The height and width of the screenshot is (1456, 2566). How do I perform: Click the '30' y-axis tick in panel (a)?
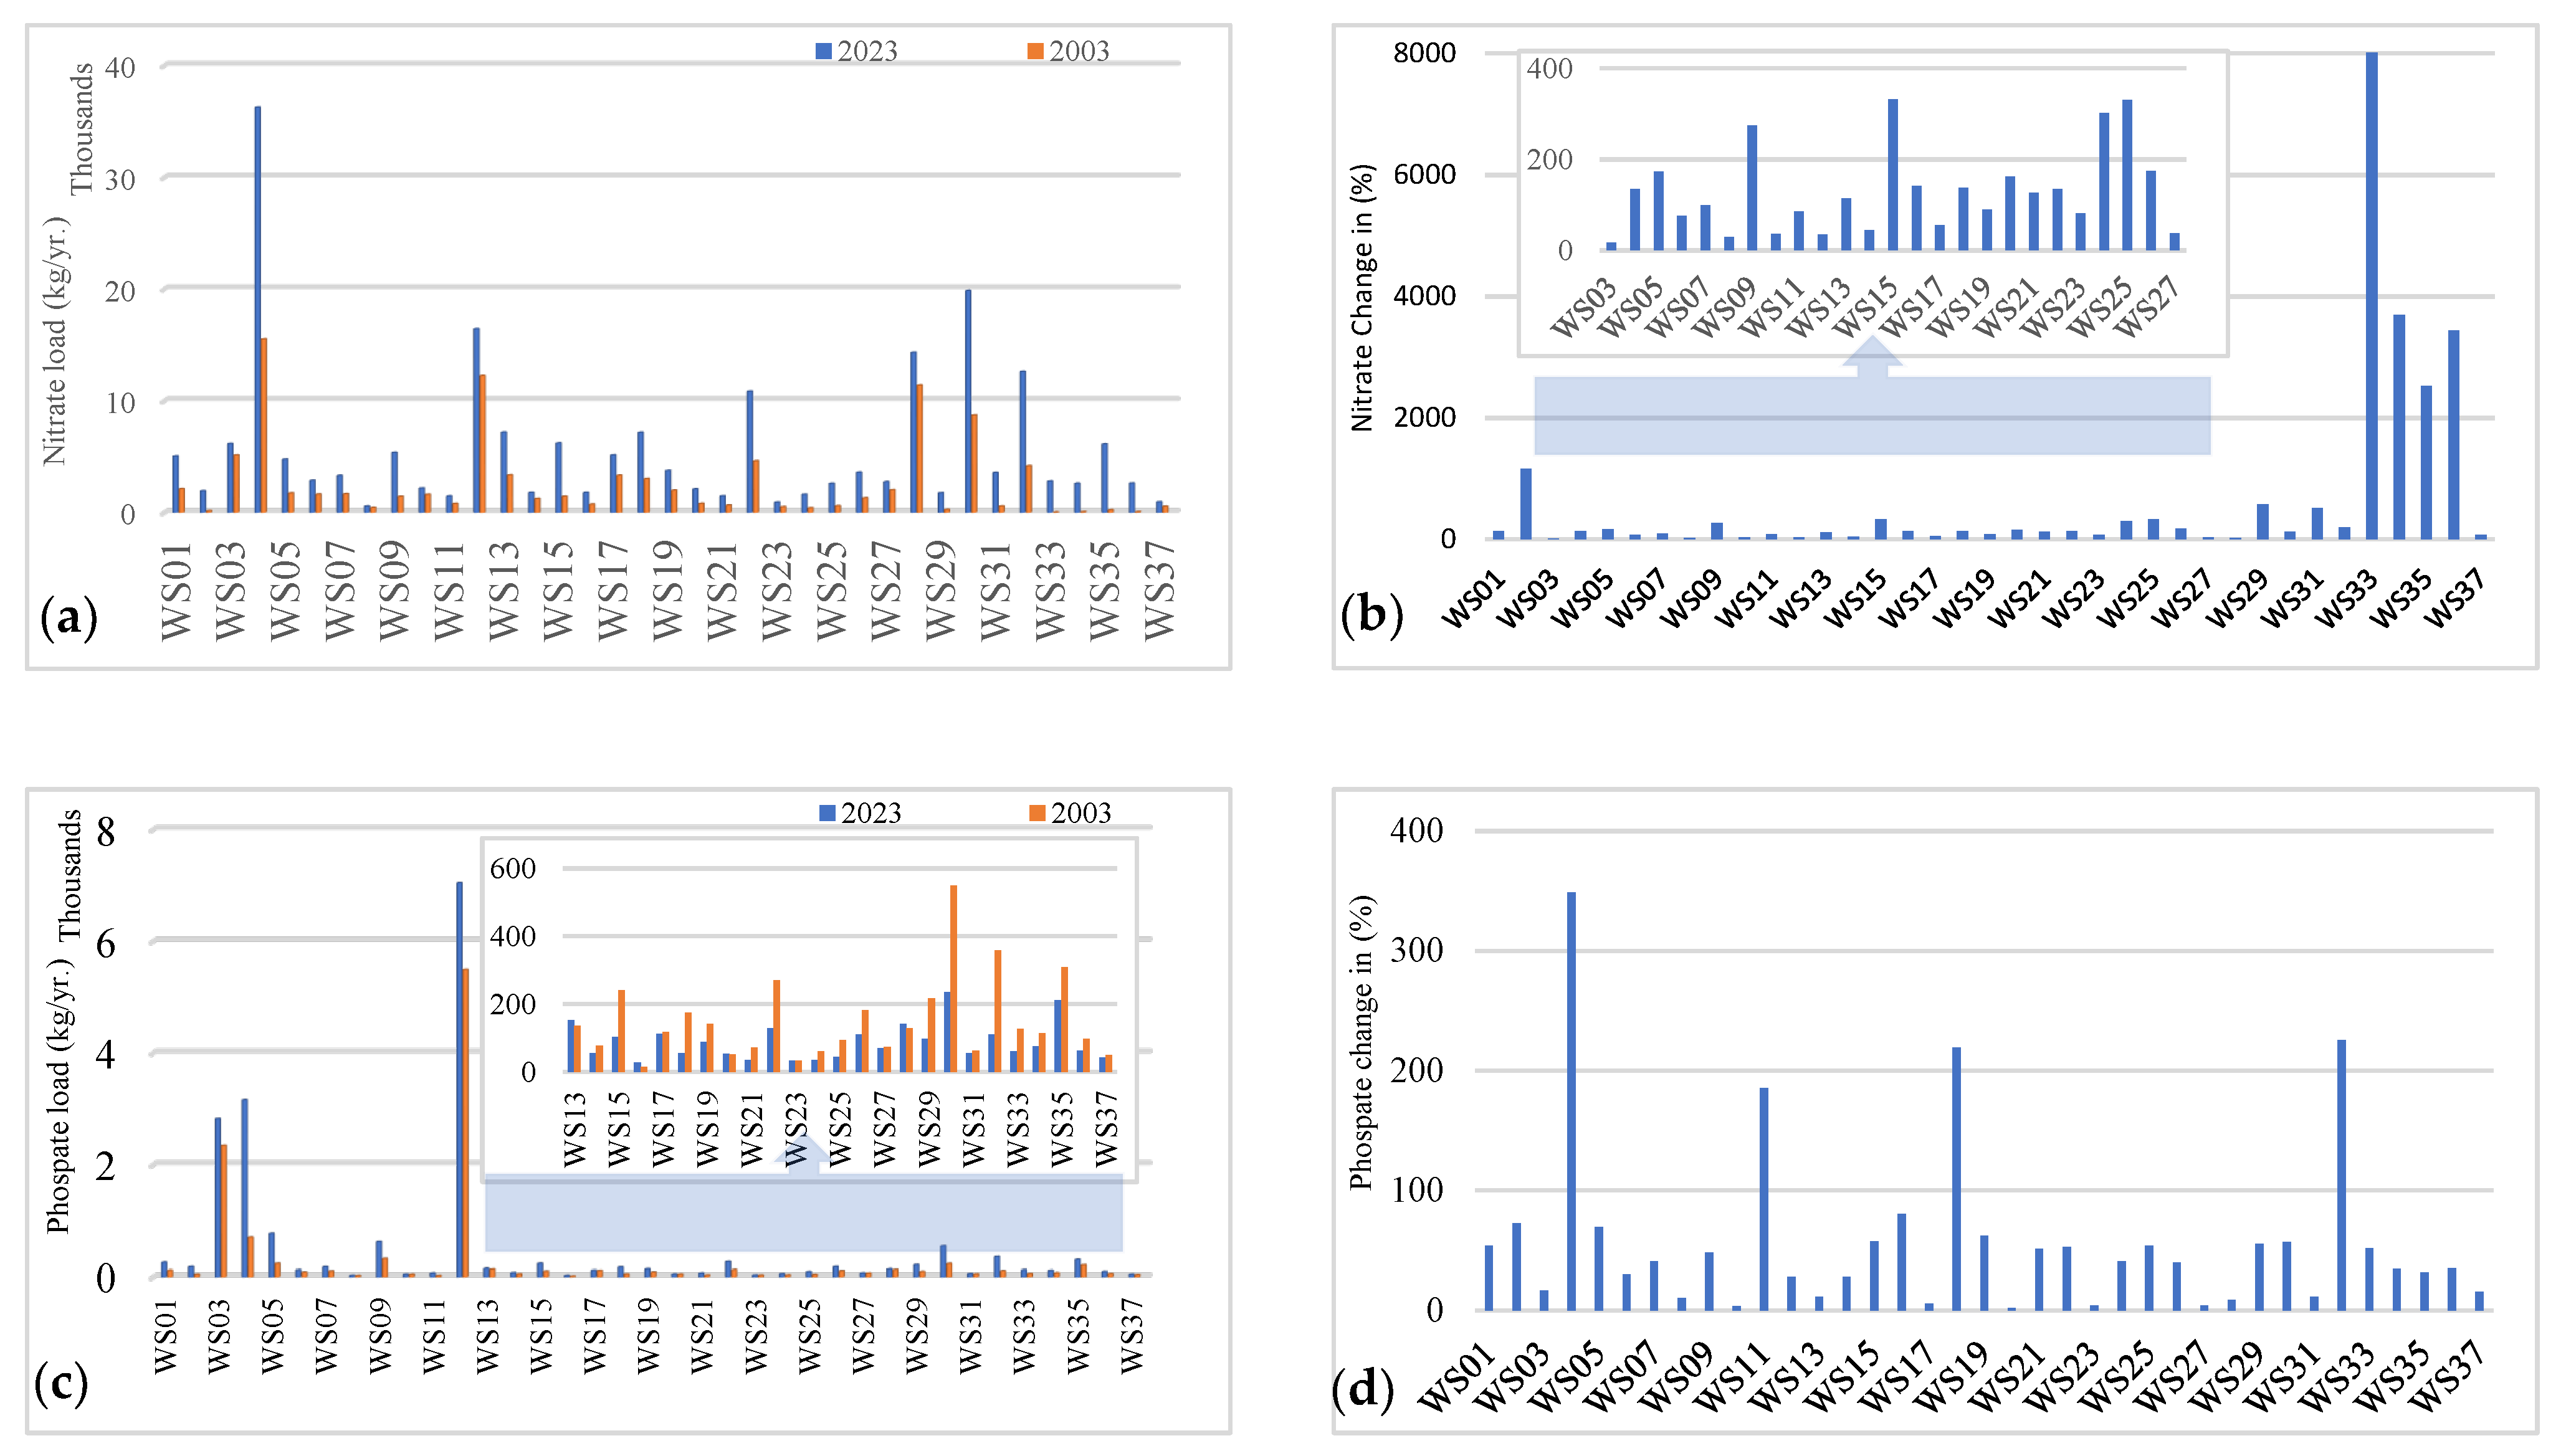click(x=120, y=180)
